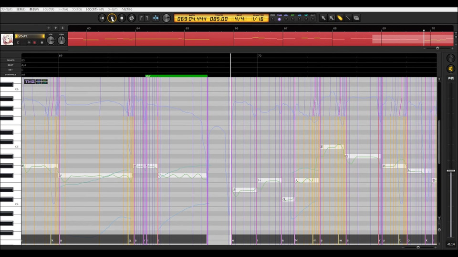Click the measure 70 ruler mark
This screenshot has height=257, width=458.
pyautogui.click(x=260, y=55)
